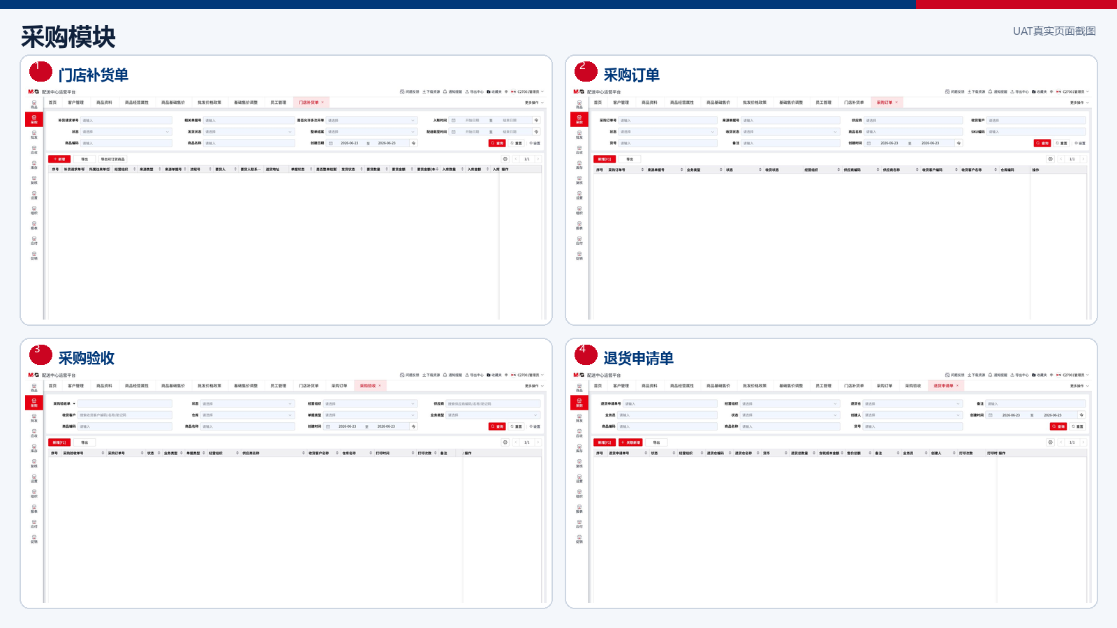Viewport: 1117px width, 628px height.
Task: Expand 状态 dropdown in 门店补货单 filters
Action: coord(126,132)
